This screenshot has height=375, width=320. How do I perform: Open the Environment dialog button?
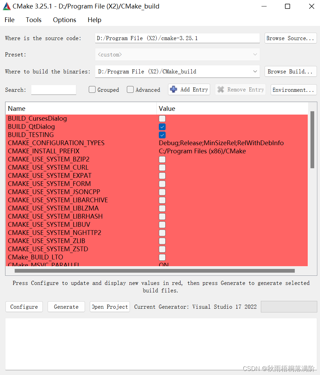tap(294, 90)
